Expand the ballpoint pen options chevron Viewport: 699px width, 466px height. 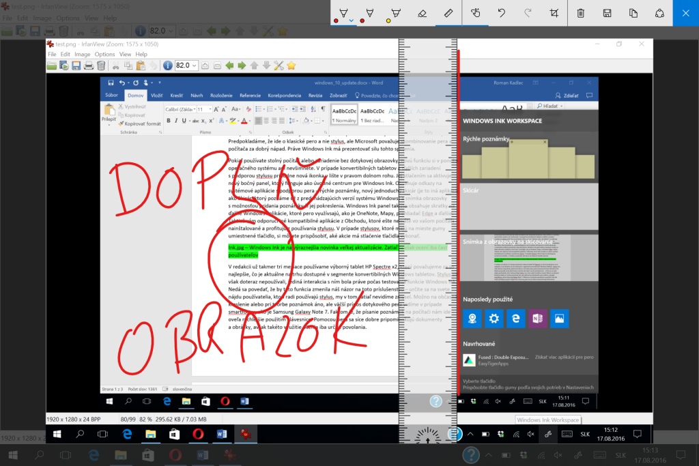352,21
